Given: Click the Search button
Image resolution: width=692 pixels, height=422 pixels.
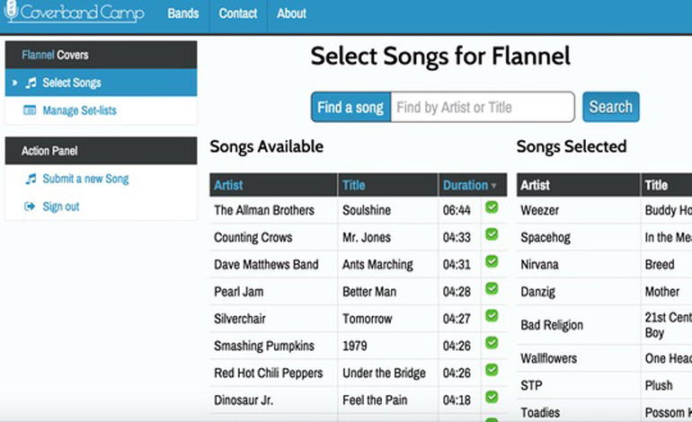Looking at the screenshot, I should coord(611,107).
